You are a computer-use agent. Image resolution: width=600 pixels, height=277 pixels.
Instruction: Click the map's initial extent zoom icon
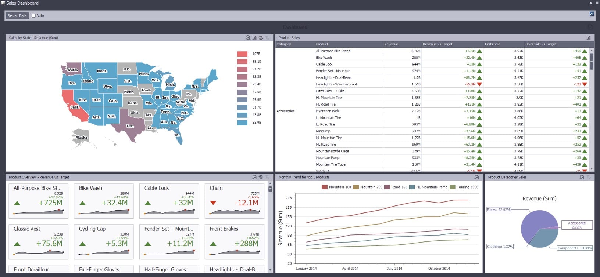click(248, 38)
